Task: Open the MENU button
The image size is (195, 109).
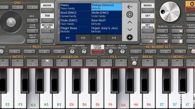Action: [148, 10]
